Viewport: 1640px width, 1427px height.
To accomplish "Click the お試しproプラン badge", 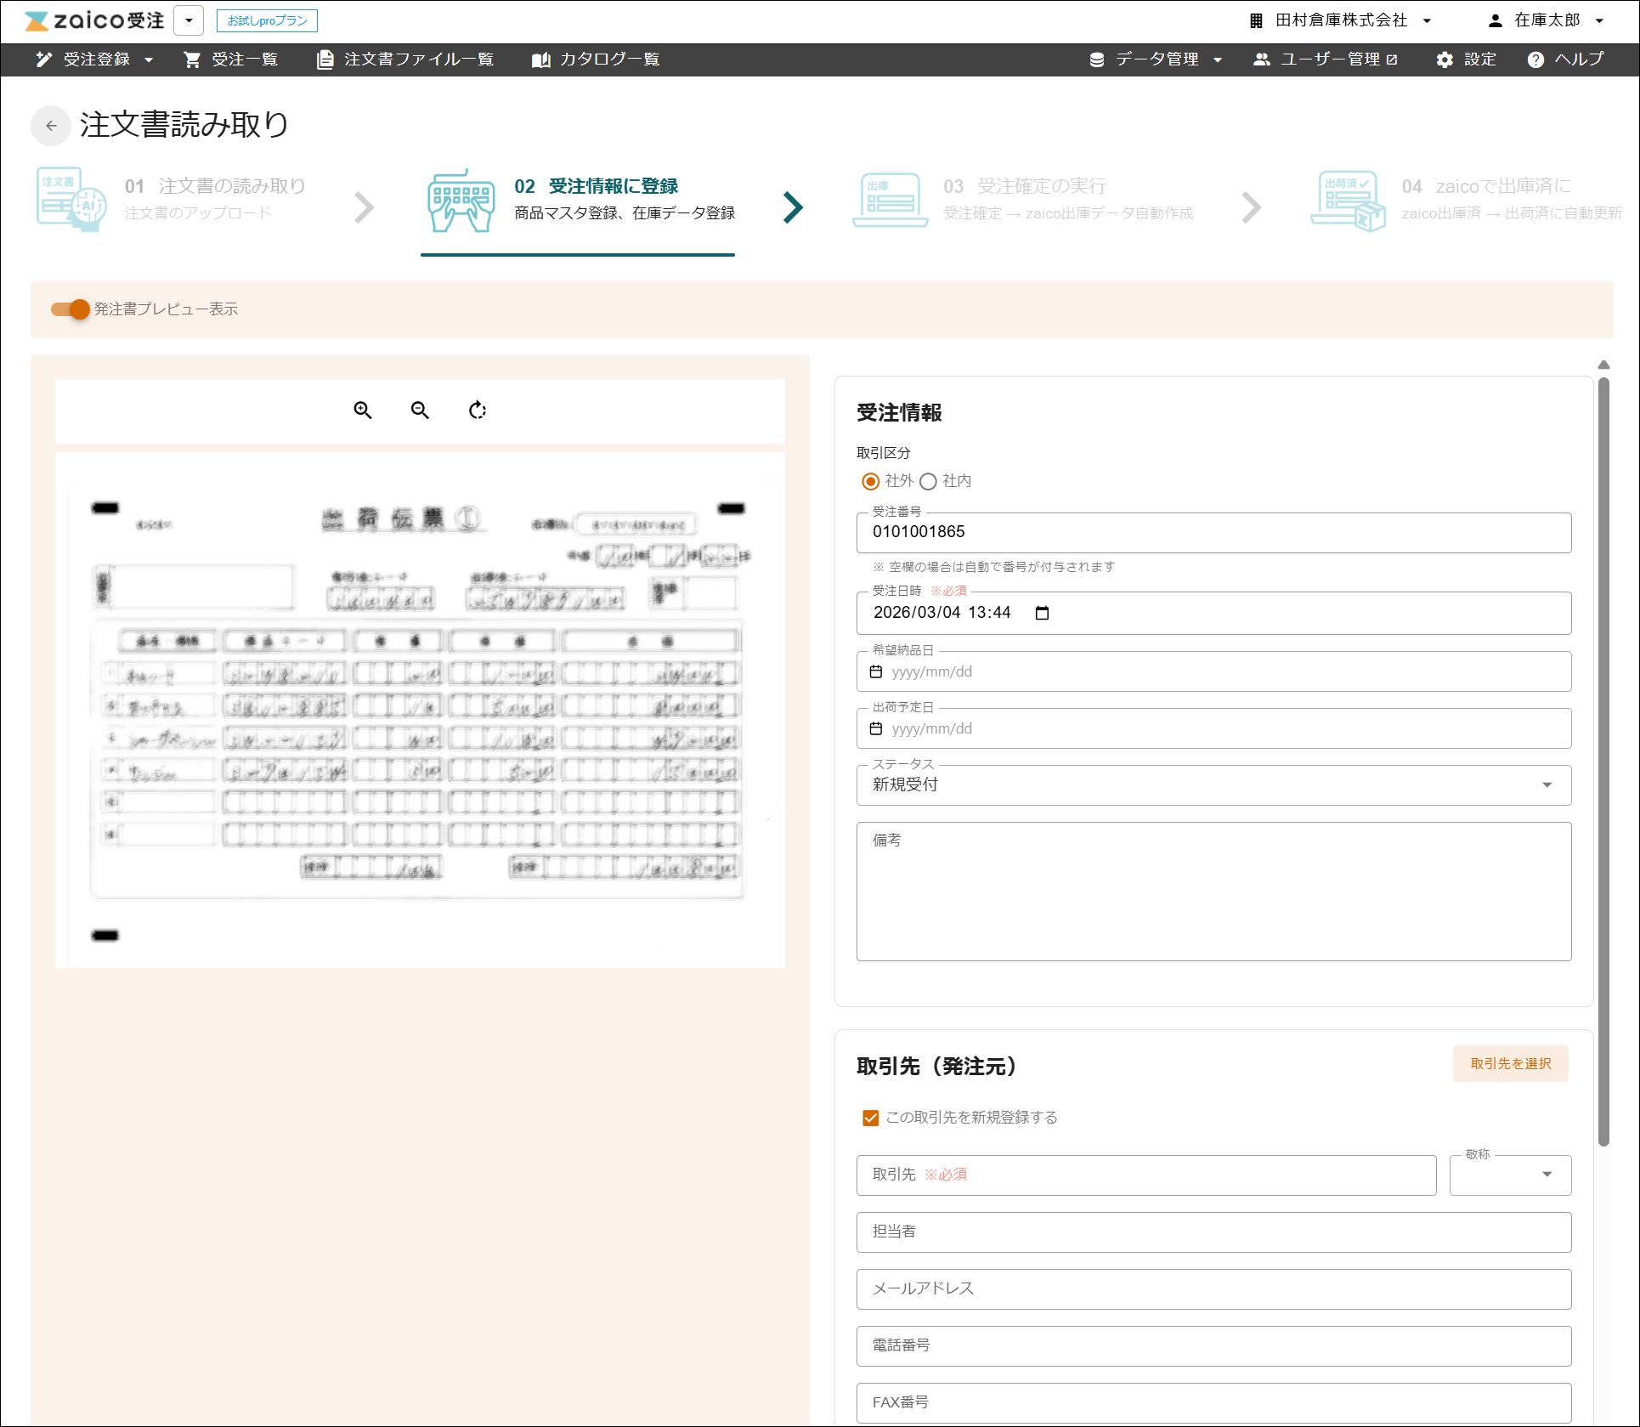I will pyautogui.click(x=267, y=20).
